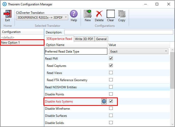The width and height of the screenshot is (175, 127).
Task: Maximize the Theorem Configuration Manager window
Action: click(x=157, y=4)
